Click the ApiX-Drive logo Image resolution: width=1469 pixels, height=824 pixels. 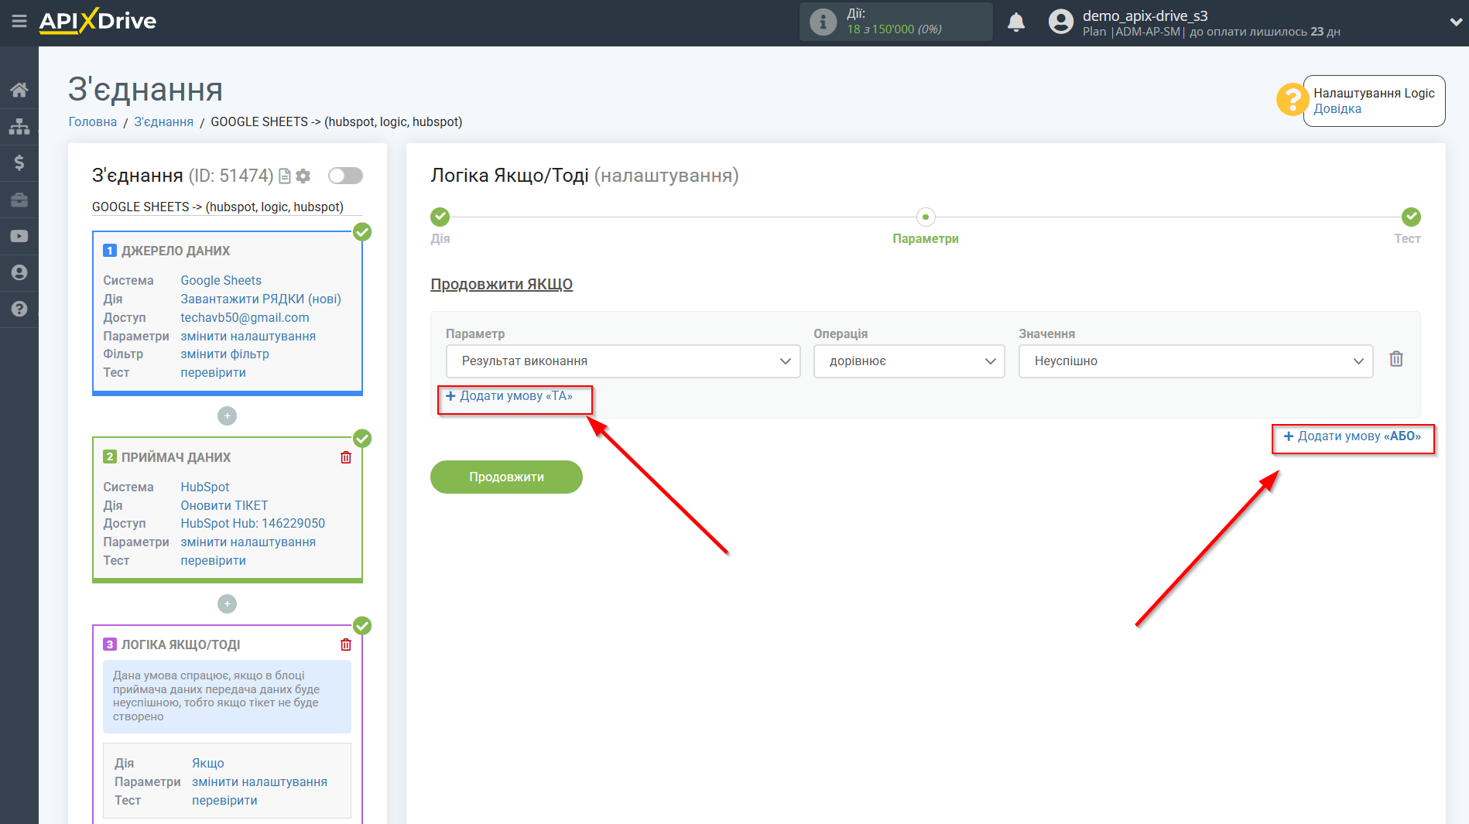pyautogui.click(x=98, y=21)
